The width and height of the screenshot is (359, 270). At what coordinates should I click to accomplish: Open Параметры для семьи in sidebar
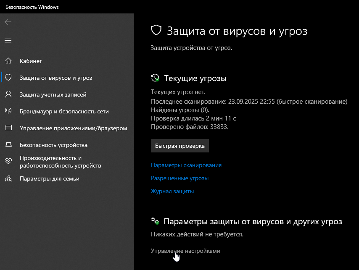[x=49, y=178]
